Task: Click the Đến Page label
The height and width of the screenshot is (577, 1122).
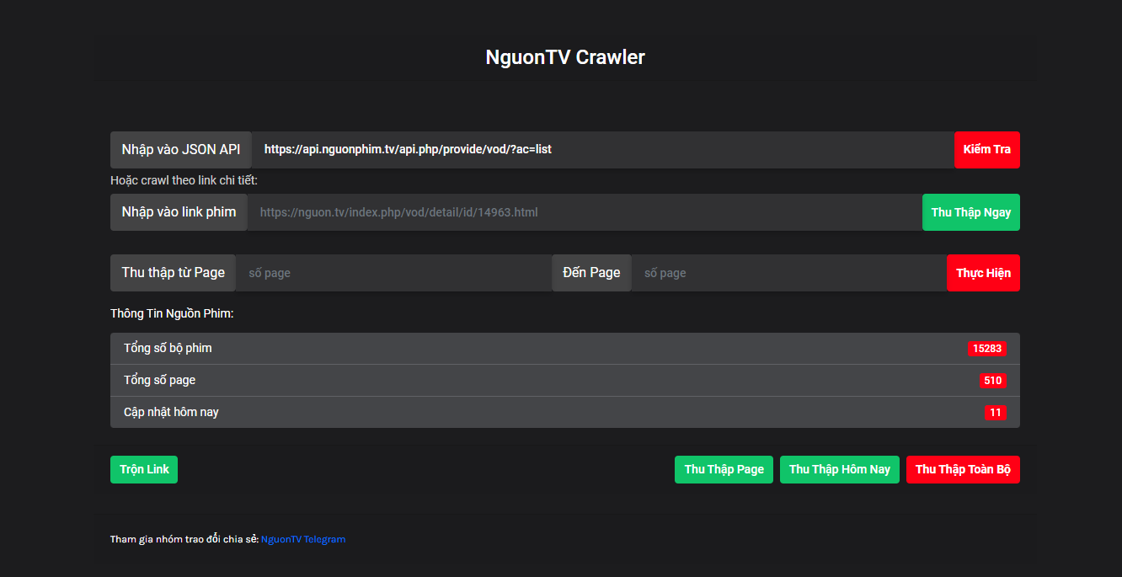Action: [x=590, y=272]
